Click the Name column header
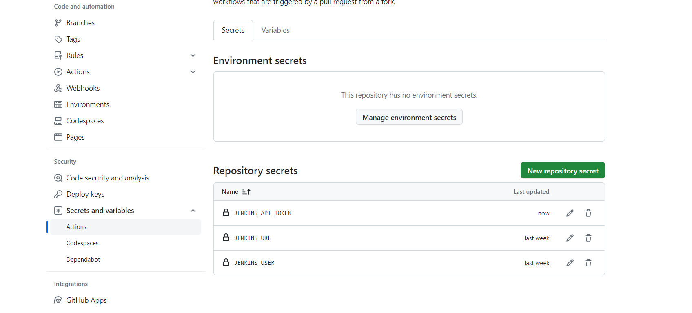Viewport: 692px width, 313px height. (x=230, y=192)
